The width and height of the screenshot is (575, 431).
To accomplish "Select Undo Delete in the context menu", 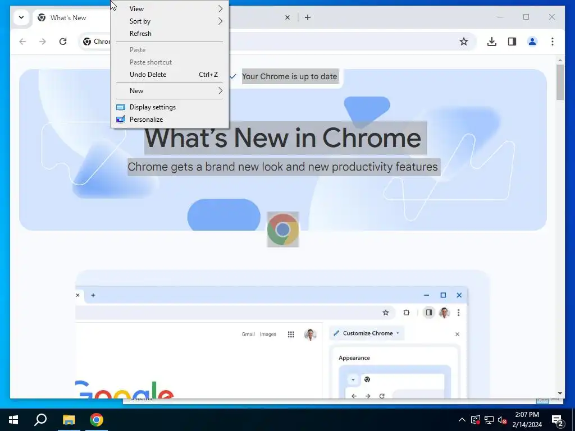I will (x=170, y=75).
